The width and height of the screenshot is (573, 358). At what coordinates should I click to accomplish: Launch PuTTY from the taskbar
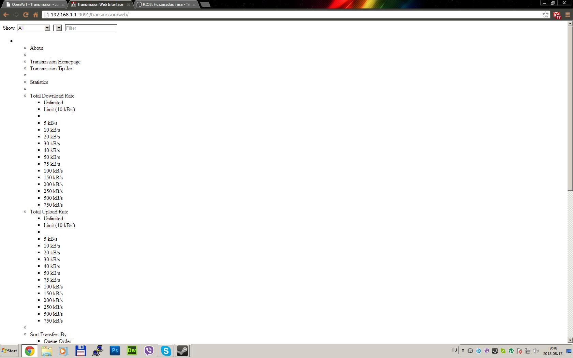point(98,350)
